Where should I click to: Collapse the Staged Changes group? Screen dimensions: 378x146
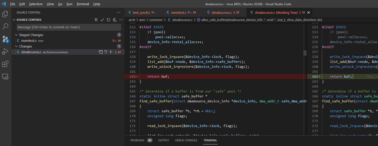(x=17, y=35)
